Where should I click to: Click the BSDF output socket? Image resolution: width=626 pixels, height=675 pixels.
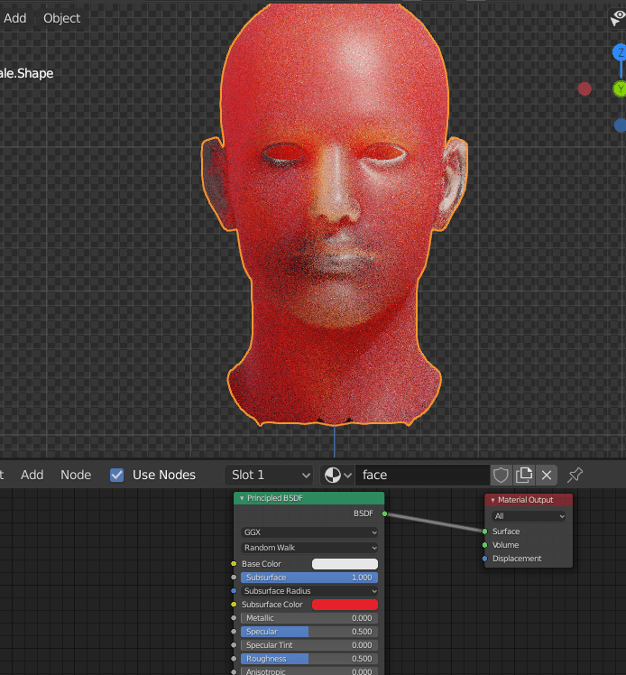(x=384, y=513)
